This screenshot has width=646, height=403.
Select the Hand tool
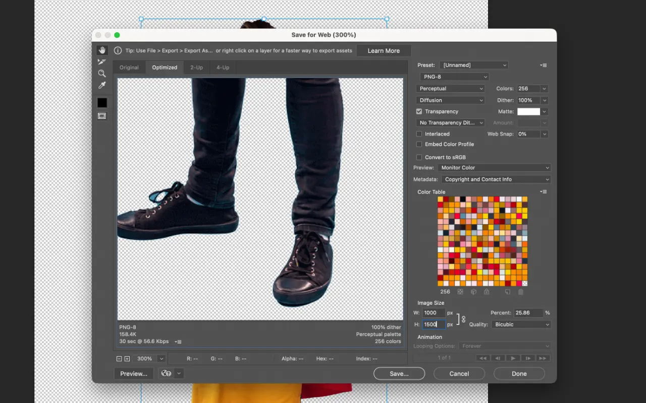[102, 50]
